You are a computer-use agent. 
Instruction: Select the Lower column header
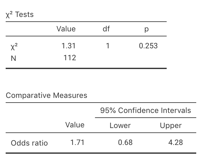pyautogui.click(x=120, y=125)
